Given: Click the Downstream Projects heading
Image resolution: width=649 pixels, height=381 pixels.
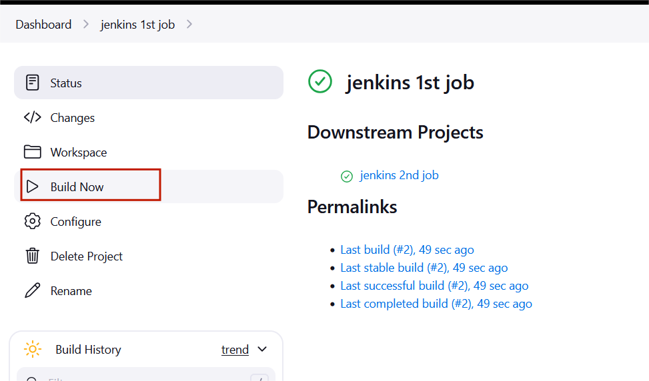Looking at the screenshot, I should coord(396,133).
